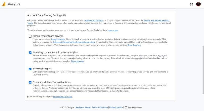
Task: Uncheck Modelling contributions & business insights
Action: point(30,53)
